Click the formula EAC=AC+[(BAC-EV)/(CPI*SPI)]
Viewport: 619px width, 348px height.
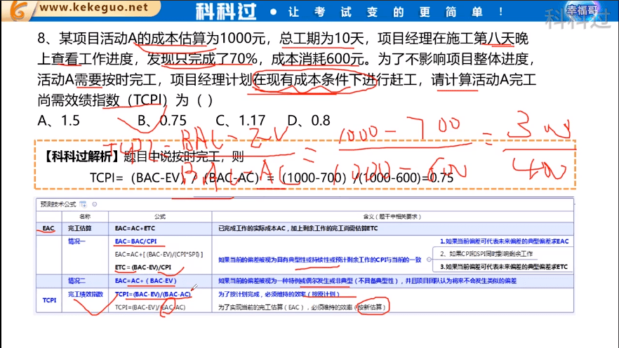(159, 255)
